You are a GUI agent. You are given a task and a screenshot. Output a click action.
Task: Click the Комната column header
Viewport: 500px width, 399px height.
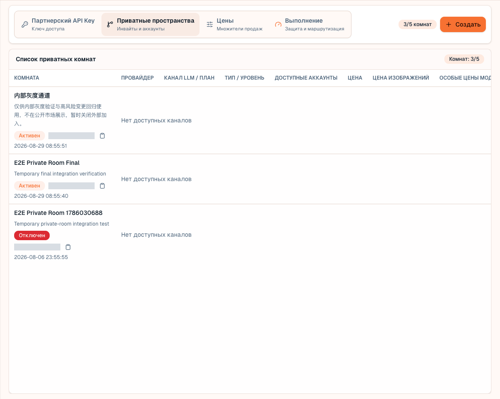tap(27, 78)
